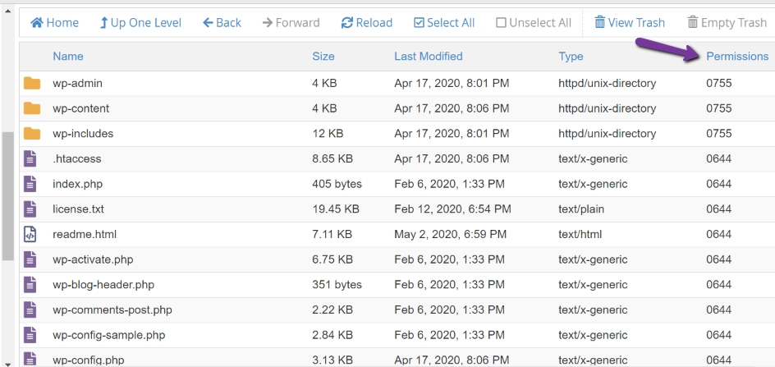The height and width of the screenshot is (367, 775).
Task: Select the wp-admin folder icon
Action: [32, 83]
